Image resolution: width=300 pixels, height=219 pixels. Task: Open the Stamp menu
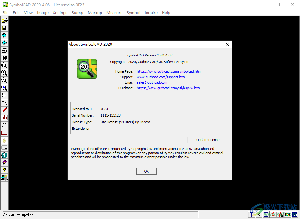(77, 13)
